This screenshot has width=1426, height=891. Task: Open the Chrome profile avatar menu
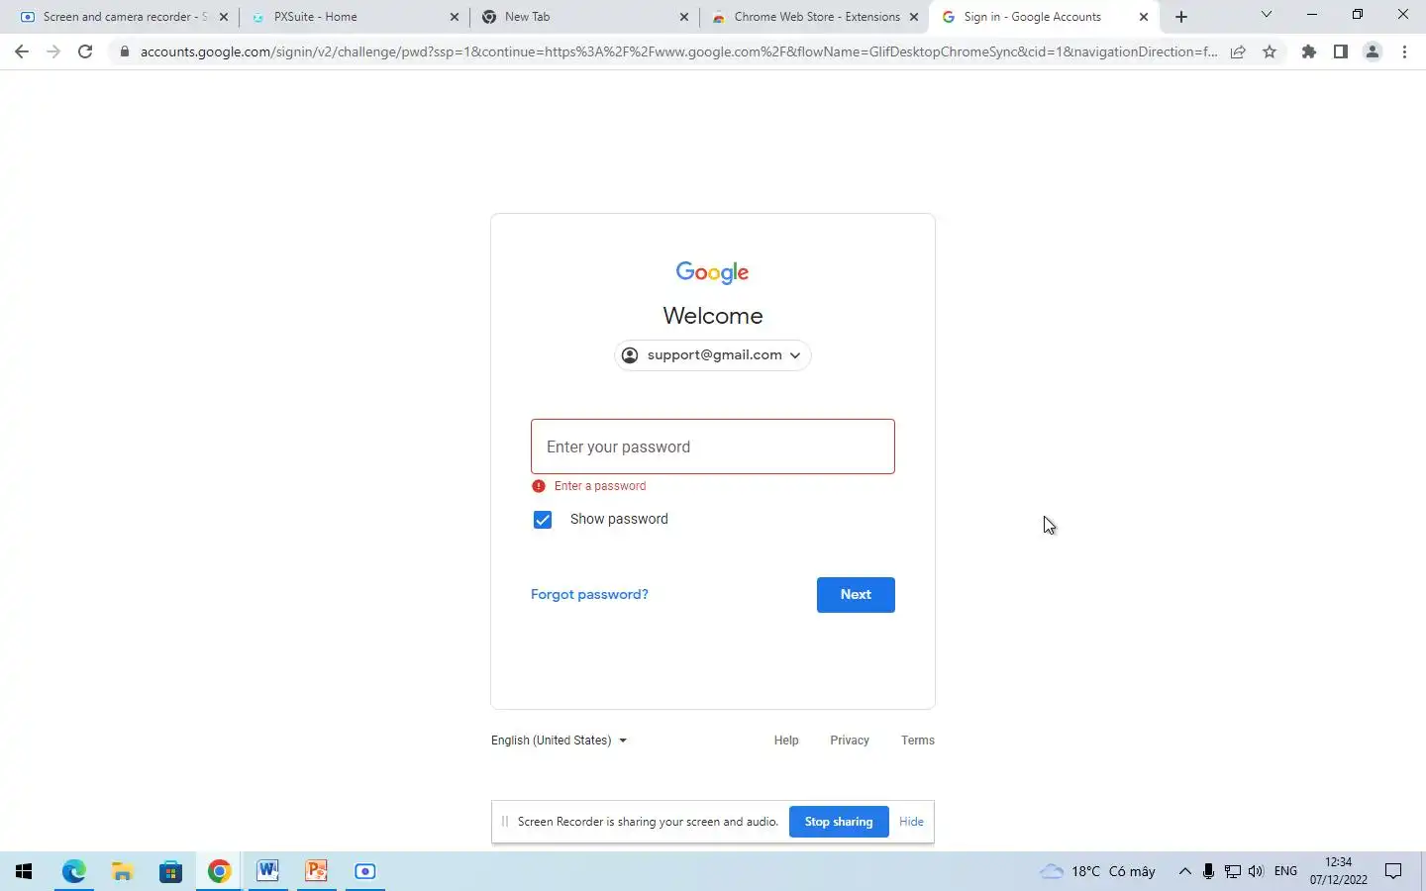(x=1373, y=51)
